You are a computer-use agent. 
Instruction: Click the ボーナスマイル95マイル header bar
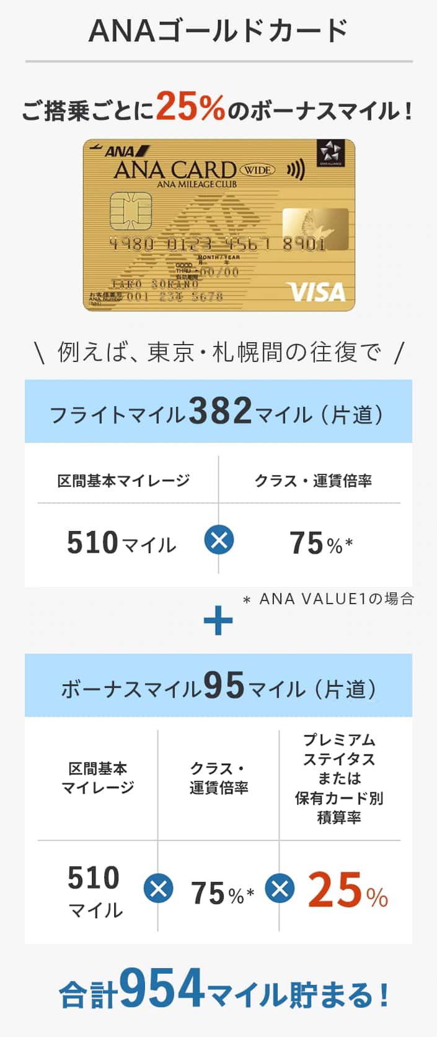click(218, 687)
